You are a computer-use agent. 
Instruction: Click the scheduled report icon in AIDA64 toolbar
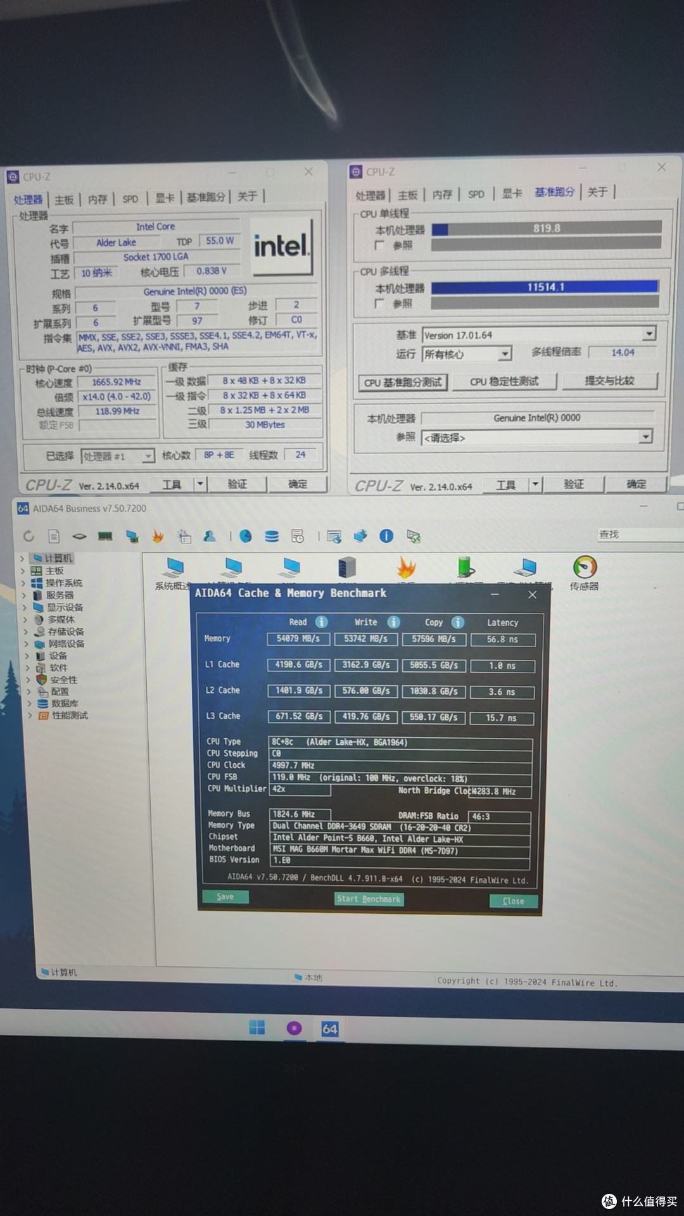(298, 536)
